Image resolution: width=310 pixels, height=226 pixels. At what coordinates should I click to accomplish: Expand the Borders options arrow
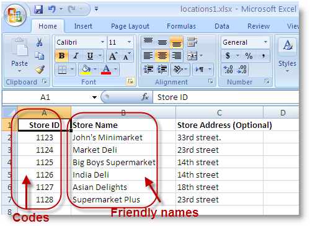click(x=73, y=70)
